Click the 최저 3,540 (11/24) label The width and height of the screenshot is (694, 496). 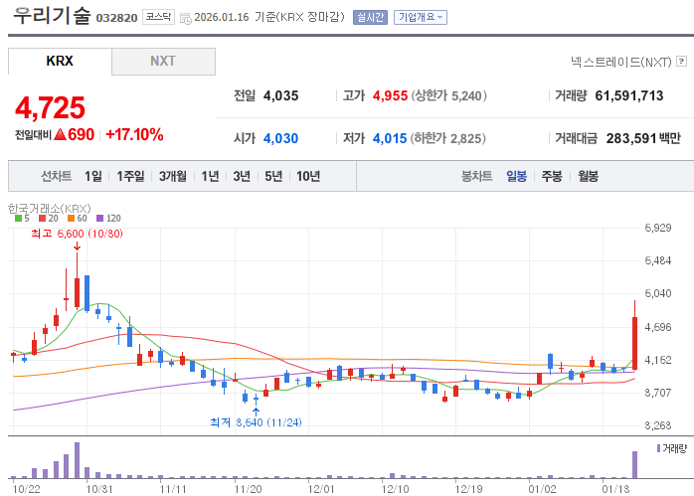(x=256, y=422)
